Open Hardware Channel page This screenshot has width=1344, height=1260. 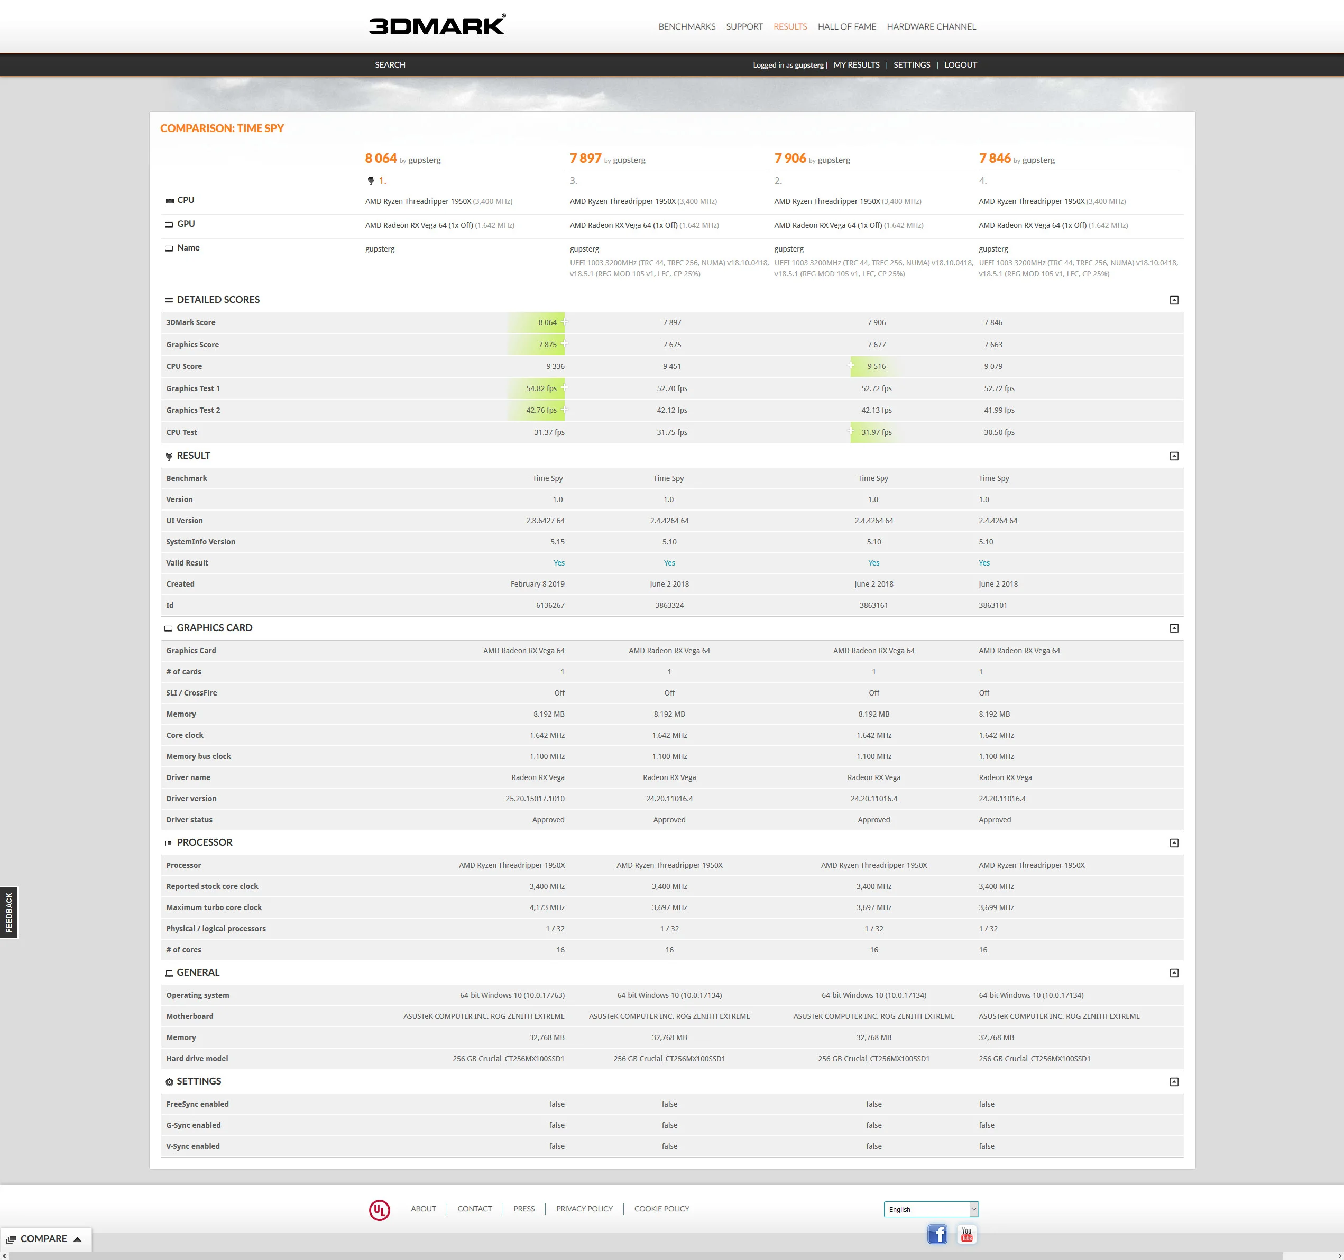pyautogui.click(x=932, y=26)
